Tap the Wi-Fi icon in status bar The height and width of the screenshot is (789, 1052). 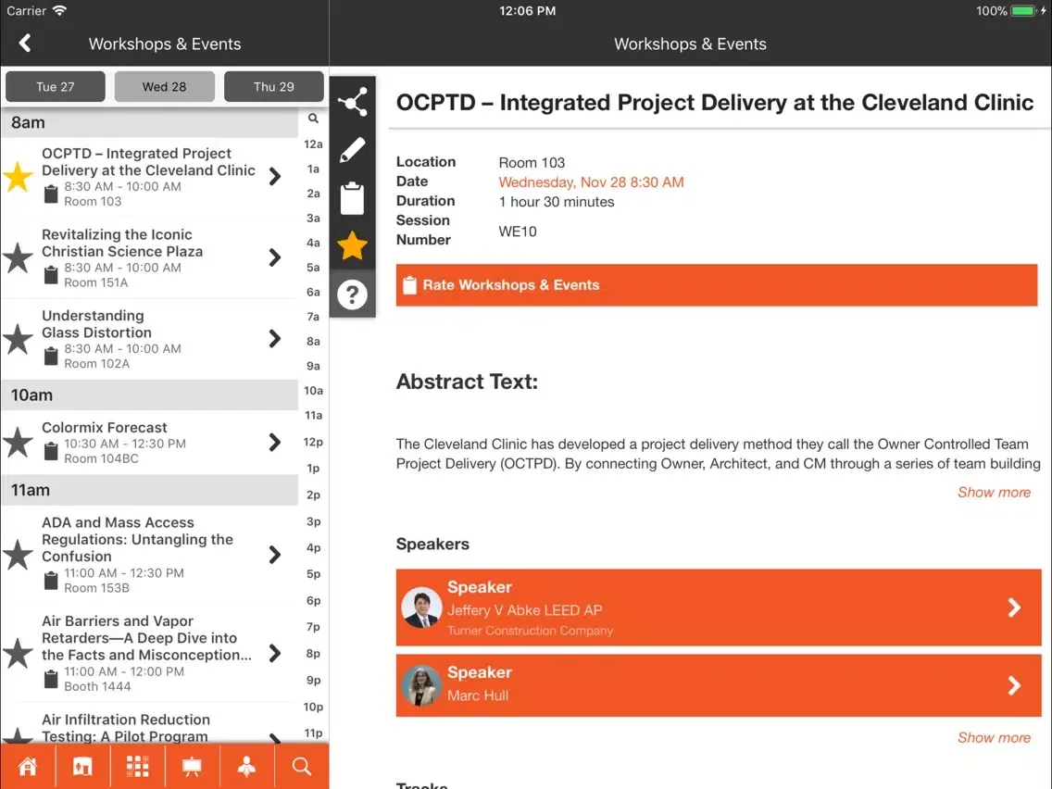point(59,11)
